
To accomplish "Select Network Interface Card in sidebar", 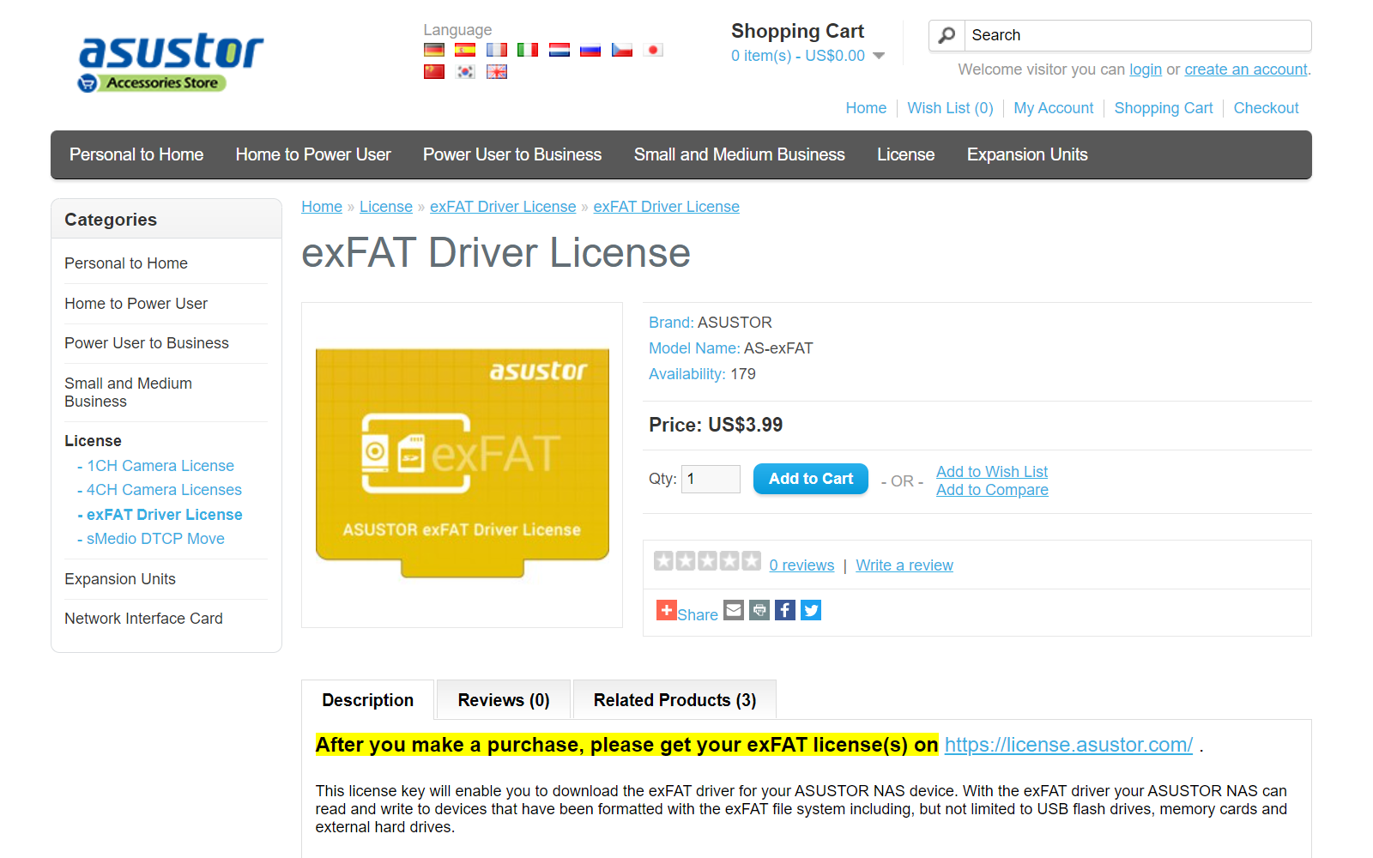I will [143, 619].
